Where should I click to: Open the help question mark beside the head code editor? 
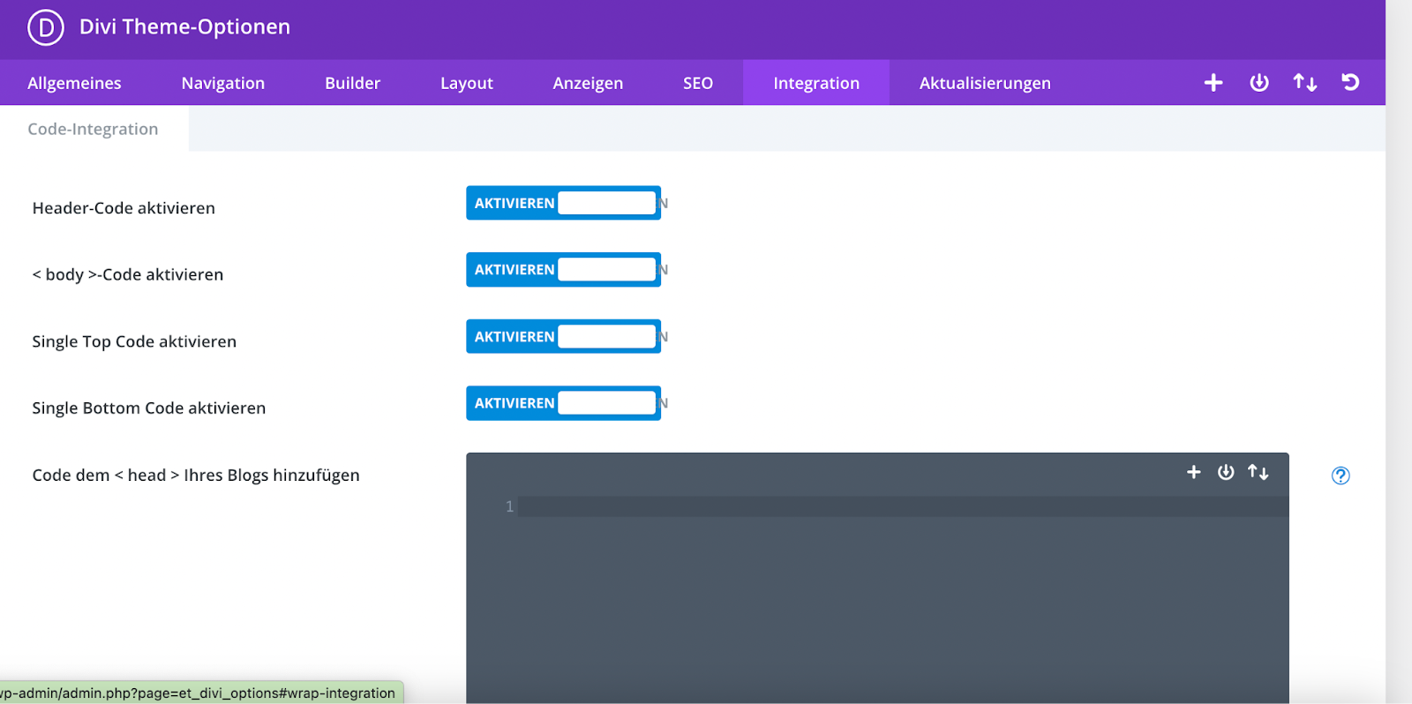tap(1341, 476)
